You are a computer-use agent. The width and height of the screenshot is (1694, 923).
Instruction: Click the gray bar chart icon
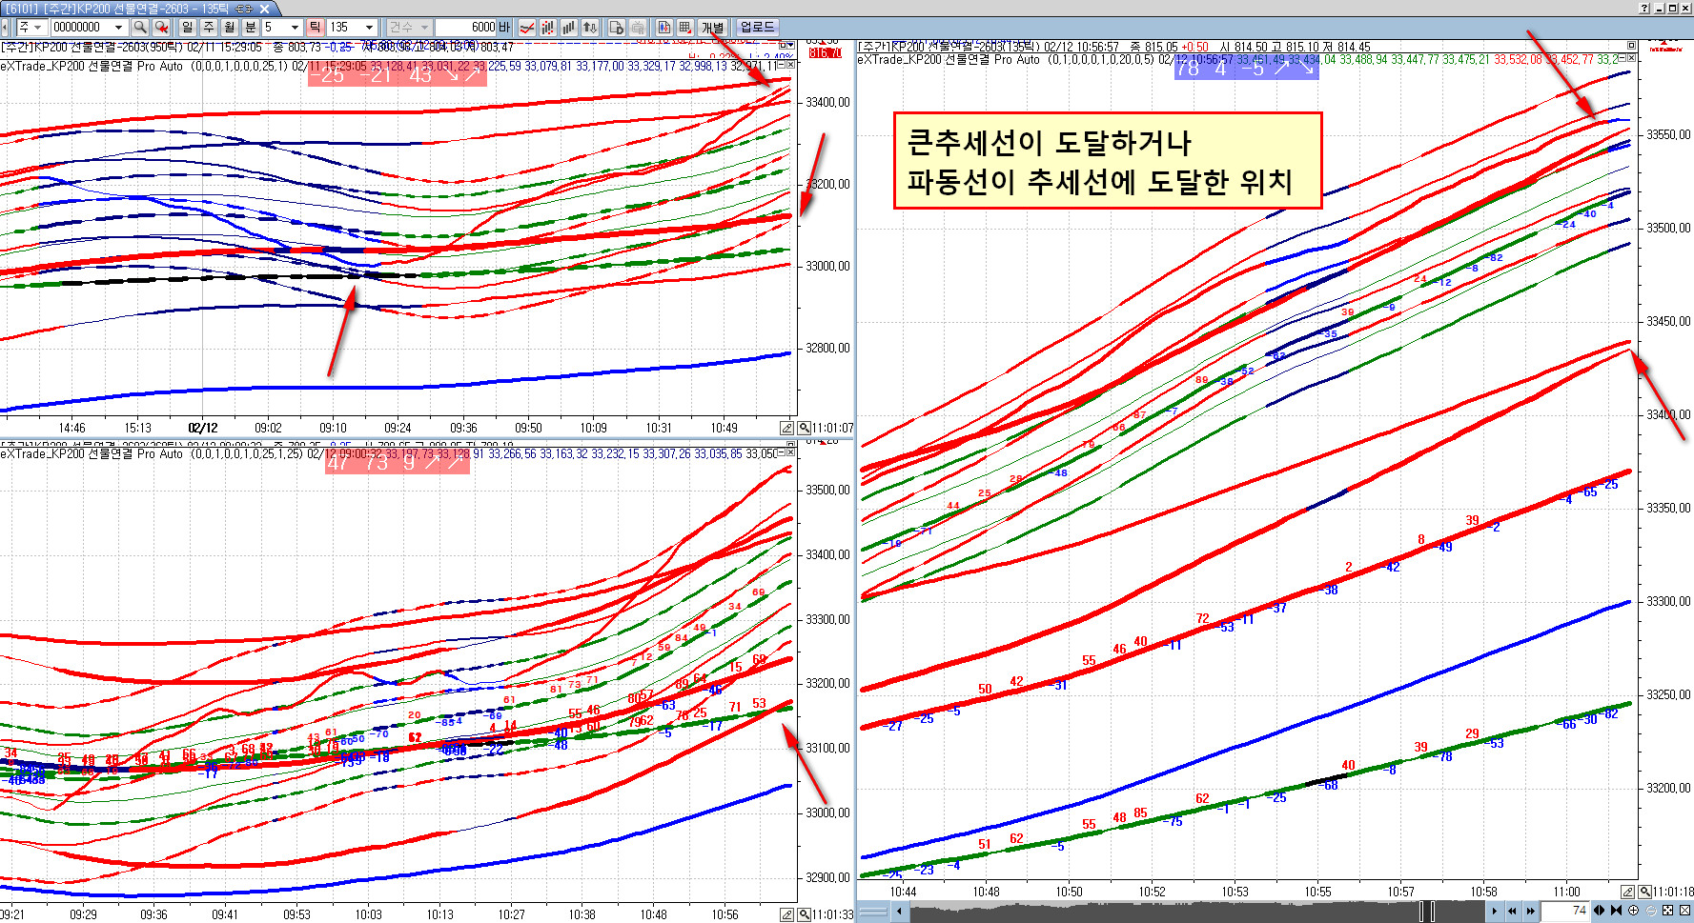568,28
